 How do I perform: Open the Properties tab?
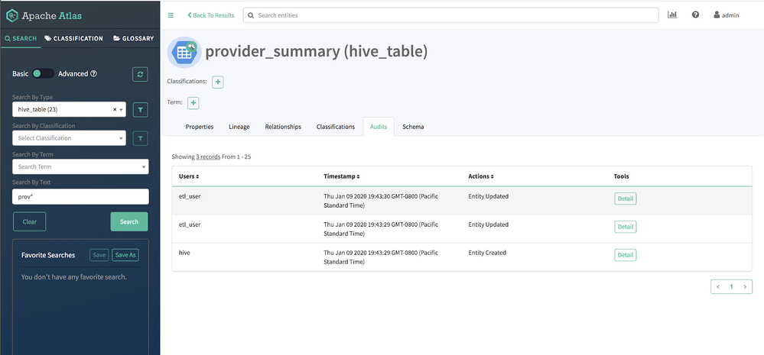point(200,127)
